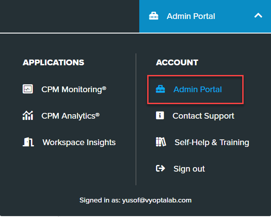Click the toolbox icon in the blue header
Image resolution: width=271 pixels, height=217 pixels.
pos(154,16)
